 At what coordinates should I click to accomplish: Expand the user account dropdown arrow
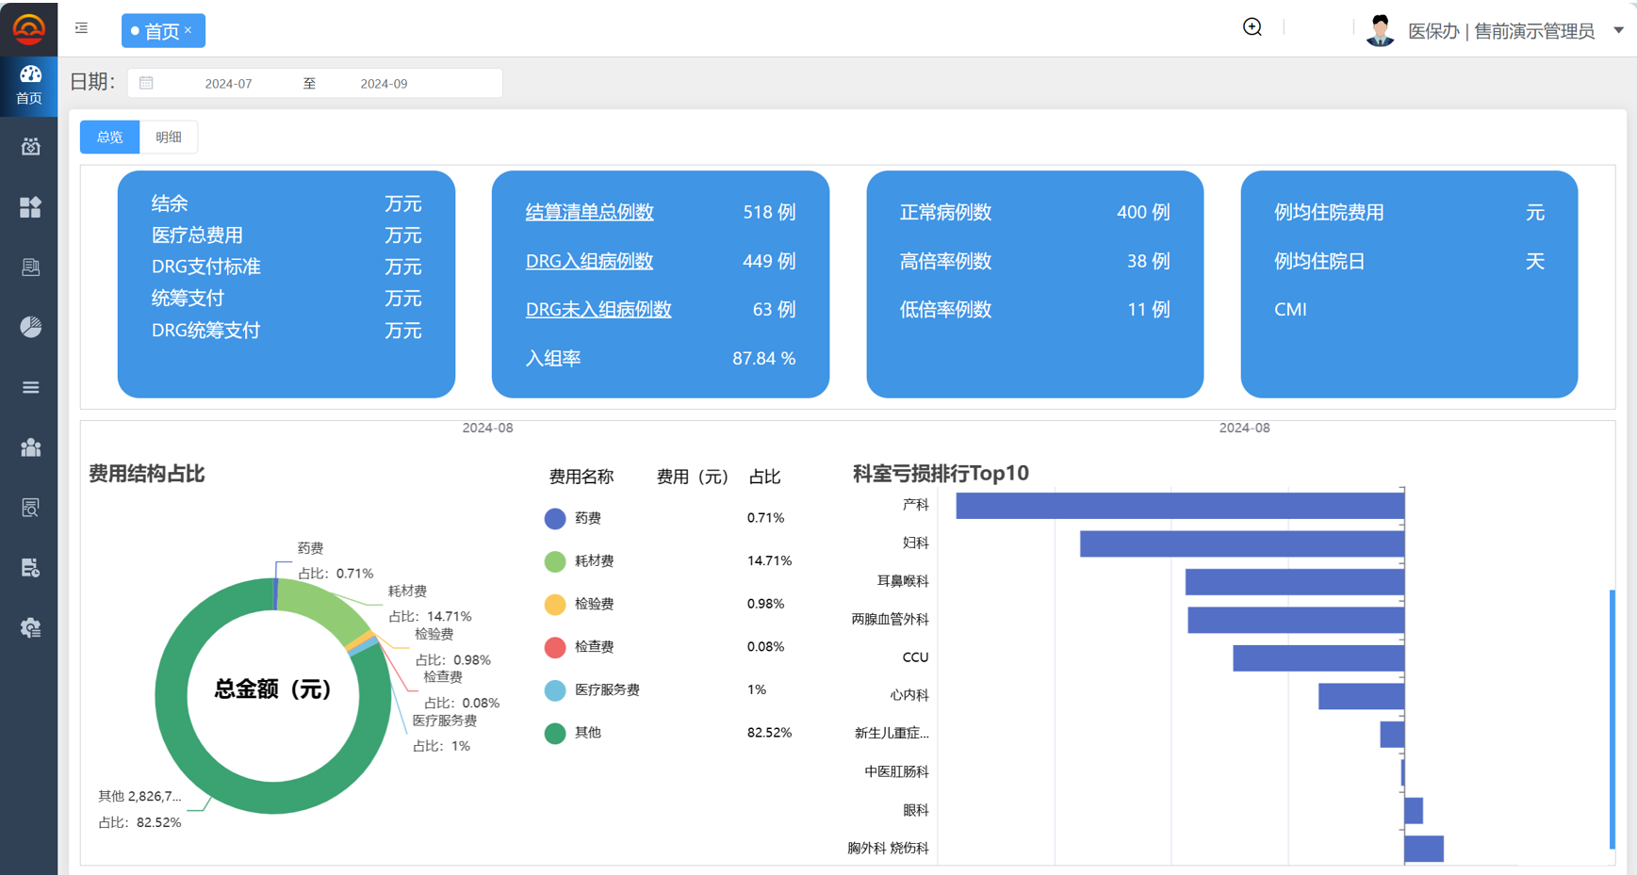pos(1618,30)
